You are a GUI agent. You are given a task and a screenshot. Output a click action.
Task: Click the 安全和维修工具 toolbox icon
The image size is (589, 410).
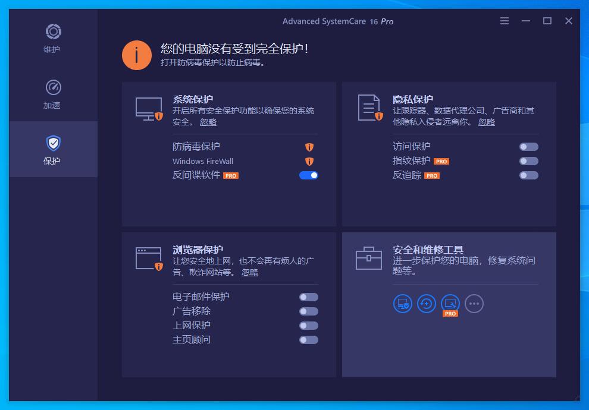368,258
